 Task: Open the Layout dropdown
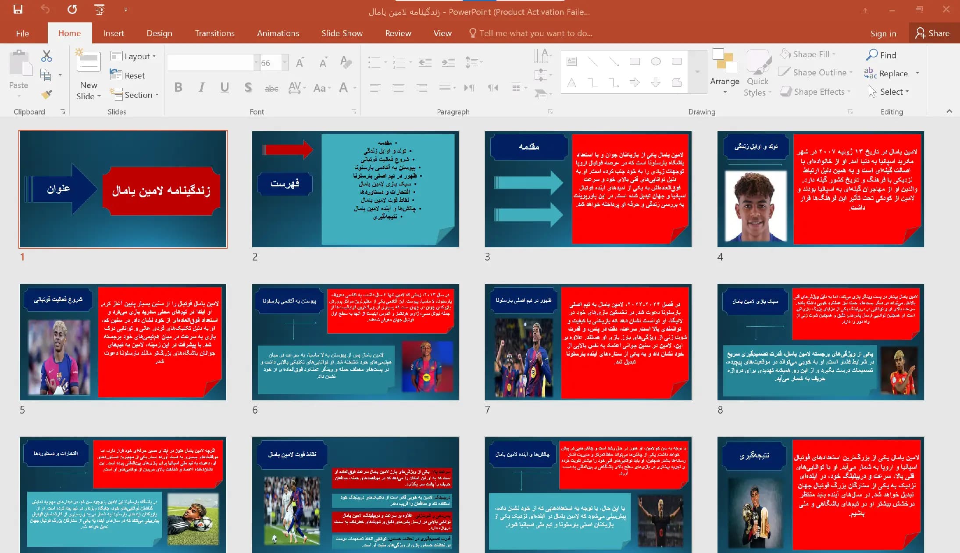[x=133, y=56]
